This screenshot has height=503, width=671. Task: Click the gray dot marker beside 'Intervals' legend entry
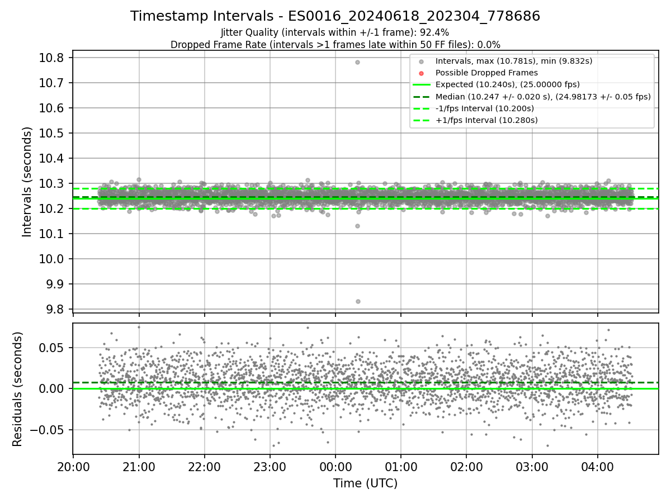point(422,61)
